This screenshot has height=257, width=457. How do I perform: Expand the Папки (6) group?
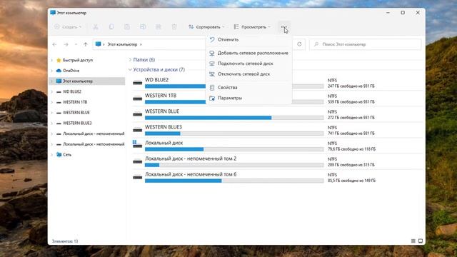pyautogui.click(x=130, y=60)
